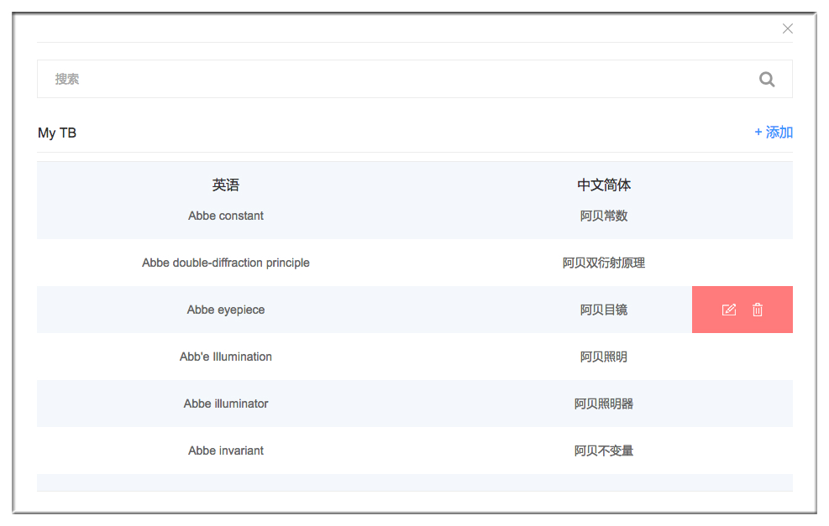The width and height of the screenshot is (829, 526).
Task: Select the translation 阿贝目镜
Action: point(604,310)
